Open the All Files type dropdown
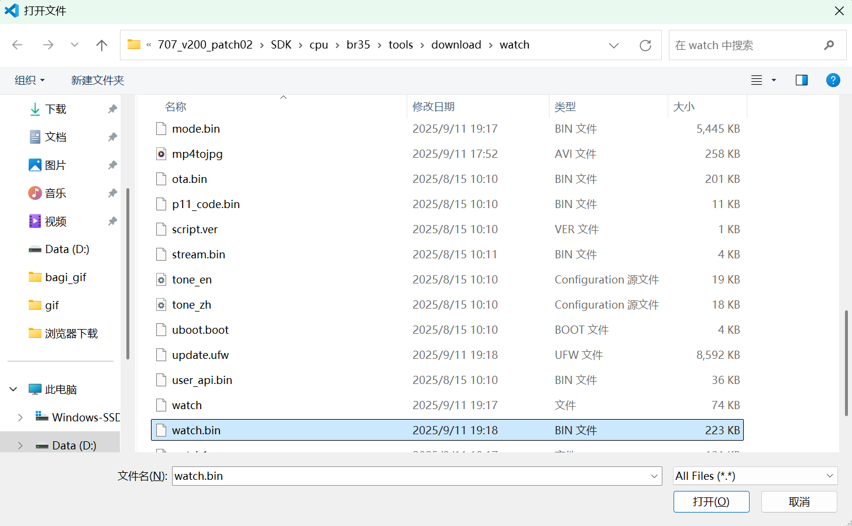 (x=755, y=476)
